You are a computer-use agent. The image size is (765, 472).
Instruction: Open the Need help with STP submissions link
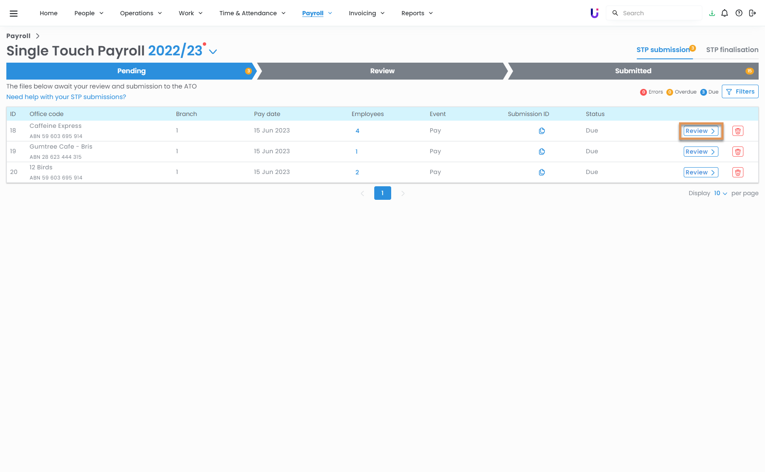(x=66, y=97)
